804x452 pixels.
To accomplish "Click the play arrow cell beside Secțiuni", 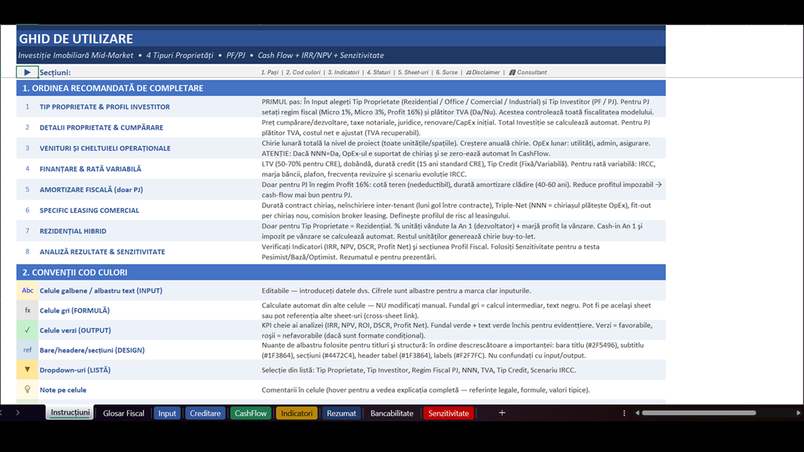I will point(28,72).
